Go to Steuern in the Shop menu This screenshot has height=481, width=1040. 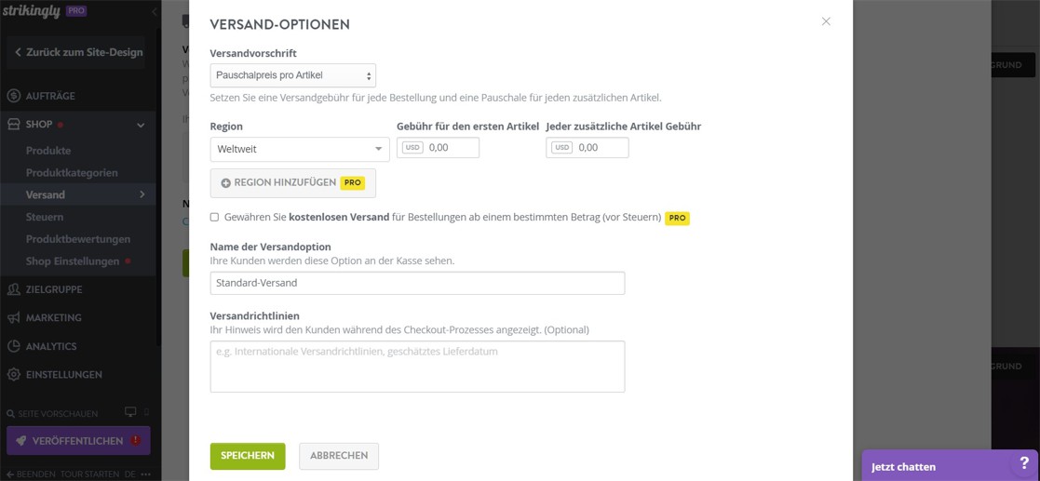pyautogui.click(x=45, y=217)
